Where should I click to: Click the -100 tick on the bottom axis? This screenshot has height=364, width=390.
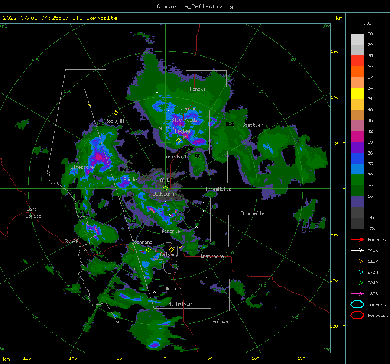pos(71,358)
